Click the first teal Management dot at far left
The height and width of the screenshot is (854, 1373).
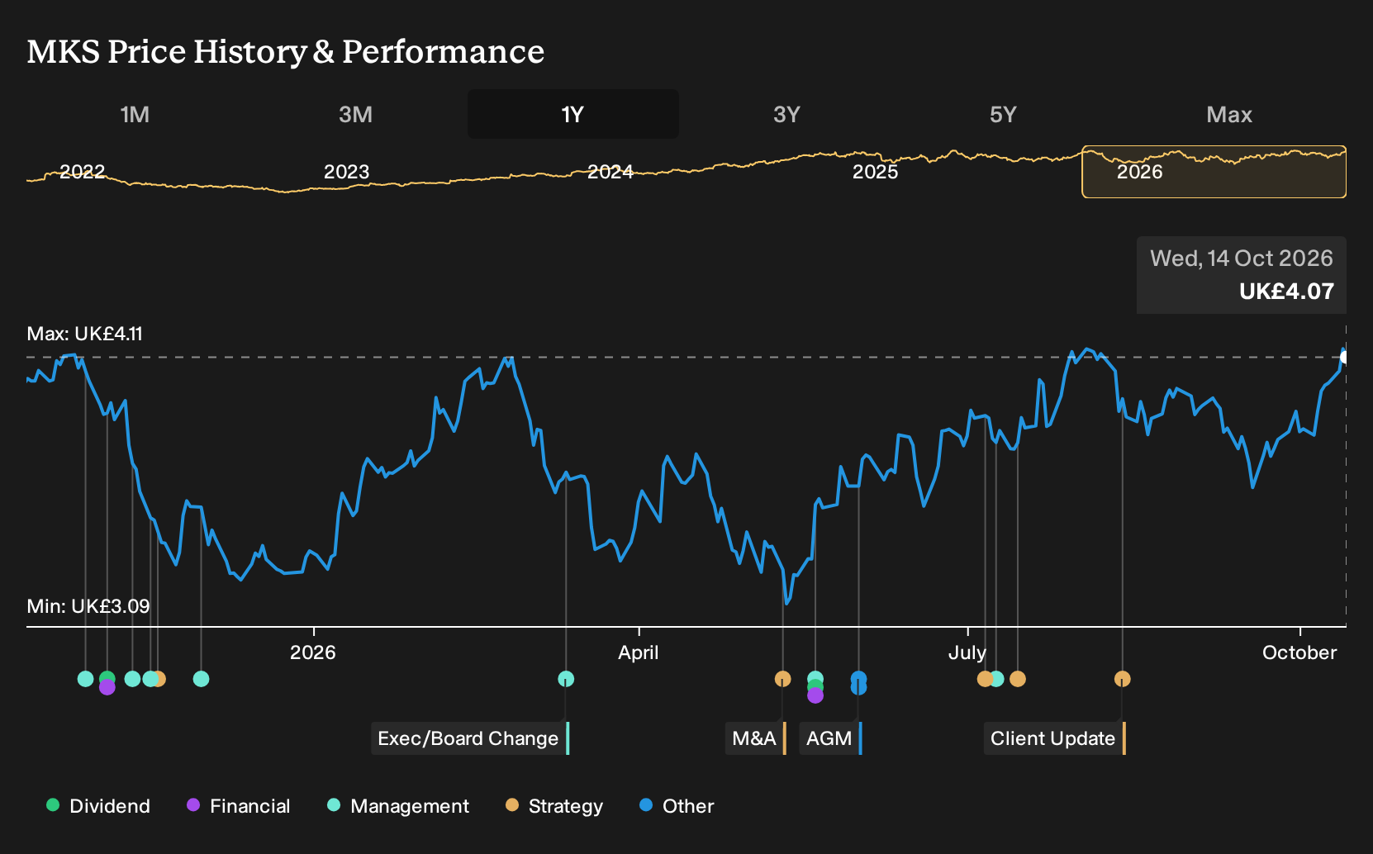pos(85,679)
